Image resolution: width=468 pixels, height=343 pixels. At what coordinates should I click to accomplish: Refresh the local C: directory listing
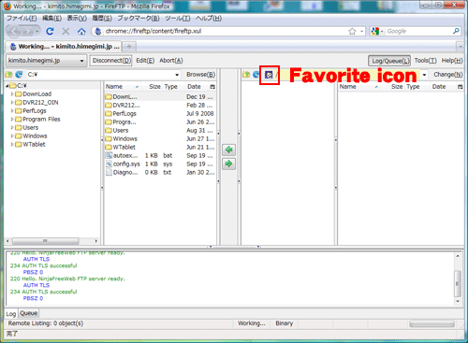(x=19, y=75)
